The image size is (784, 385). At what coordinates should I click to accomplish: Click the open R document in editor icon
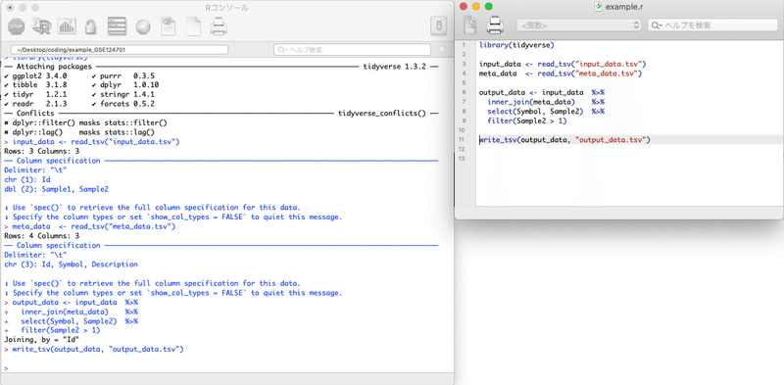coord(168,26)
